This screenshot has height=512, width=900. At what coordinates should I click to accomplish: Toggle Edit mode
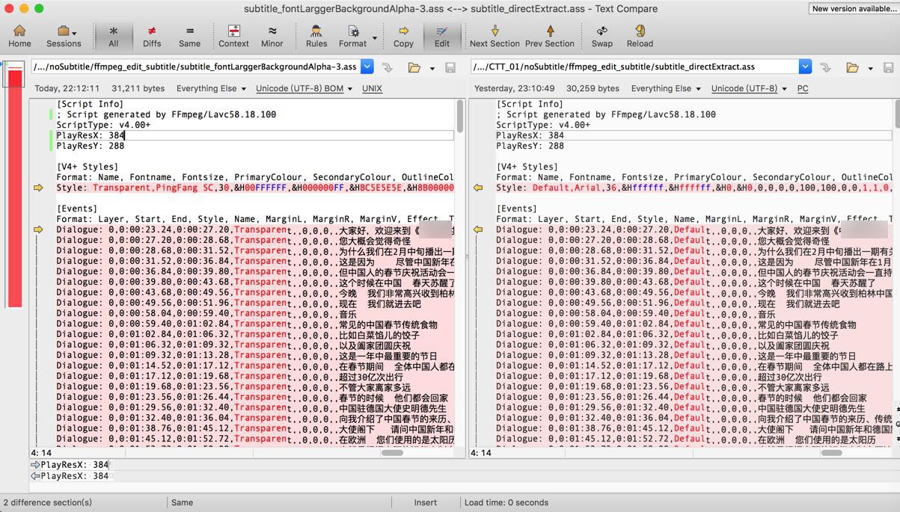pos(442,35)
